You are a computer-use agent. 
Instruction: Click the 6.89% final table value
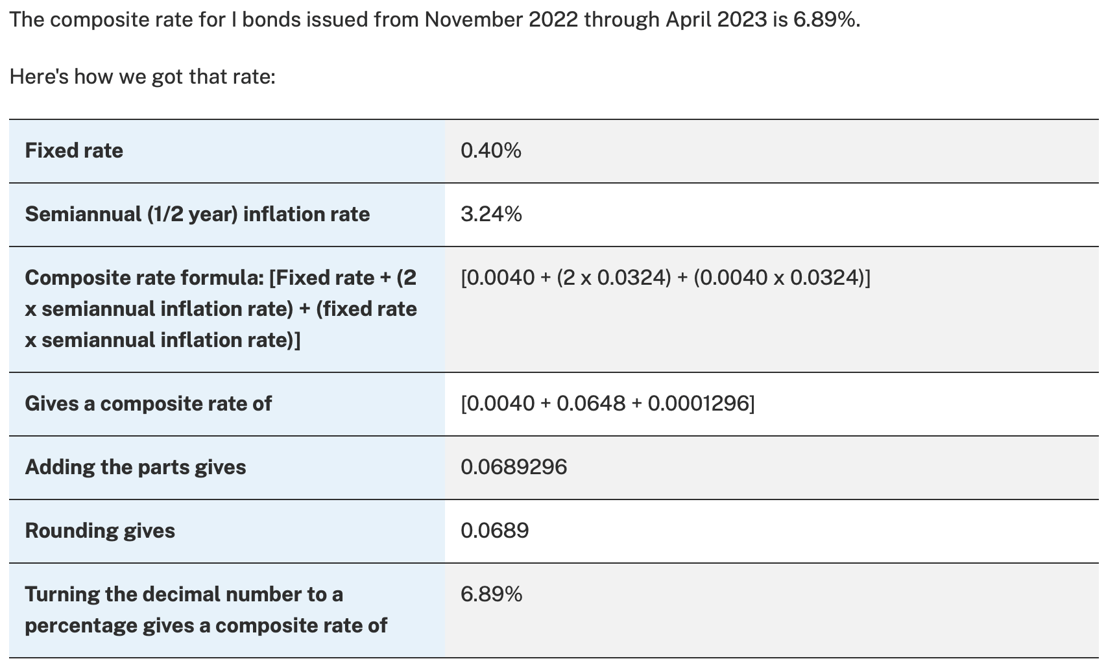[x=491, y=594]
